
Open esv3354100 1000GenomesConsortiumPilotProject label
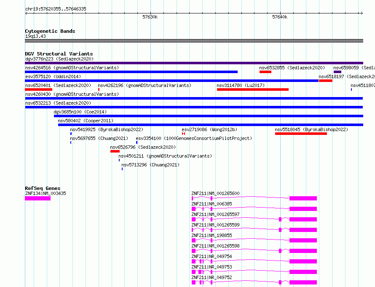coord(194,138)
